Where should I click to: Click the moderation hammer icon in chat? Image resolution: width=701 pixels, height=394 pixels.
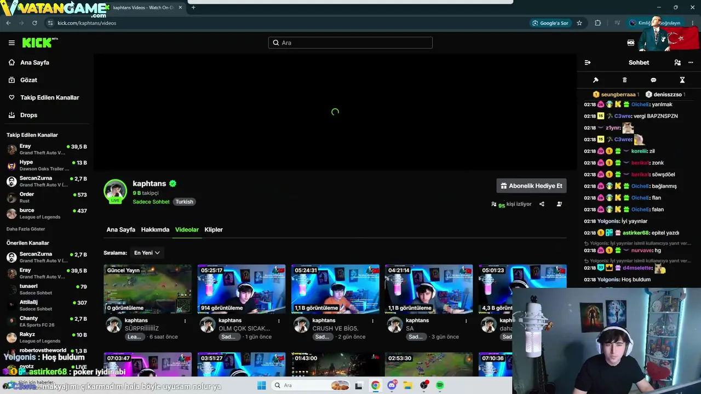(x=596, y=80)
